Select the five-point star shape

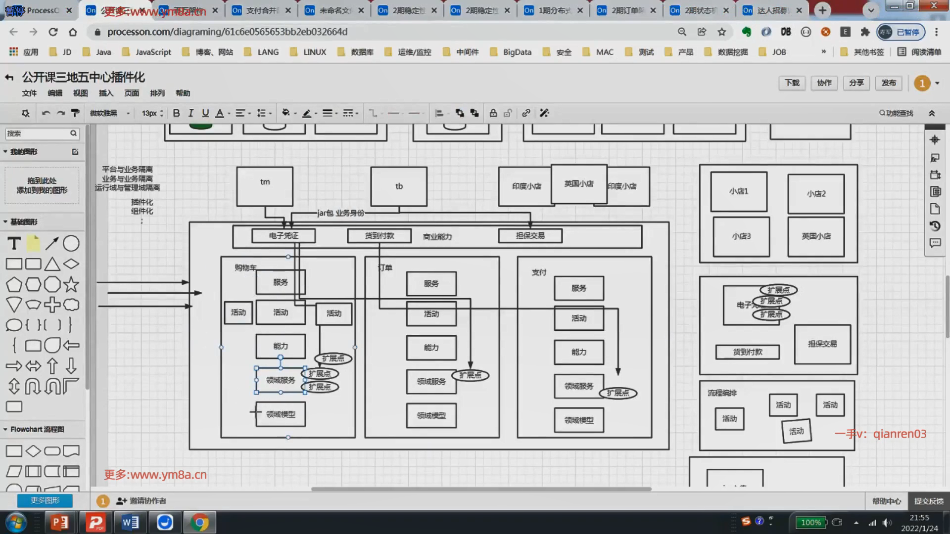(x=71, y=284)
